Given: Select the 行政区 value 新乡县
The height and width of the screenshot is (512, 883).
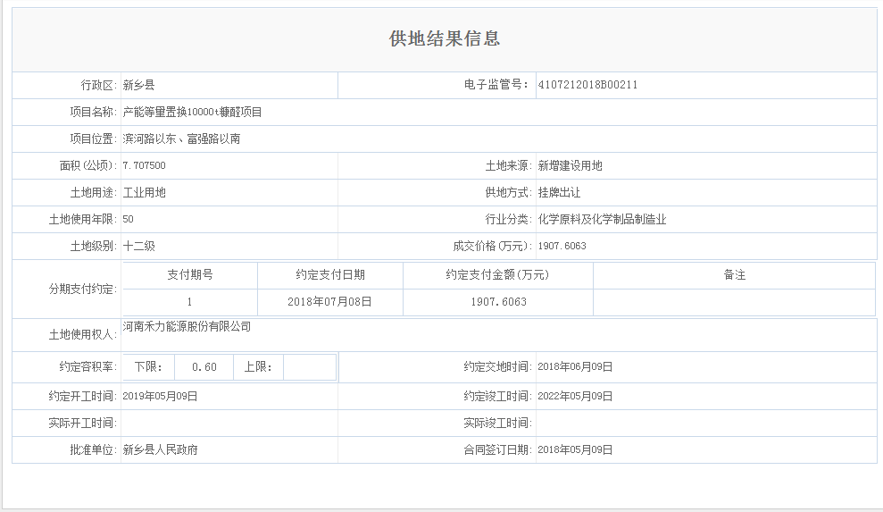Looking at the screenshot, I should pos(138,85).
